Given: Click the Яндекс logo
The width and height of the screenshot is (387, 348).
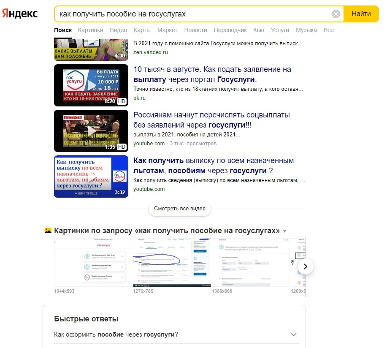Looking at the screenshot, I should pos(20,14).
